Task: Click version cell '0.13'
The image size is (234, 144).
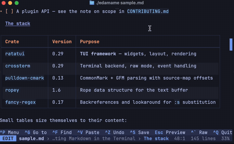Action: [58, 78]
